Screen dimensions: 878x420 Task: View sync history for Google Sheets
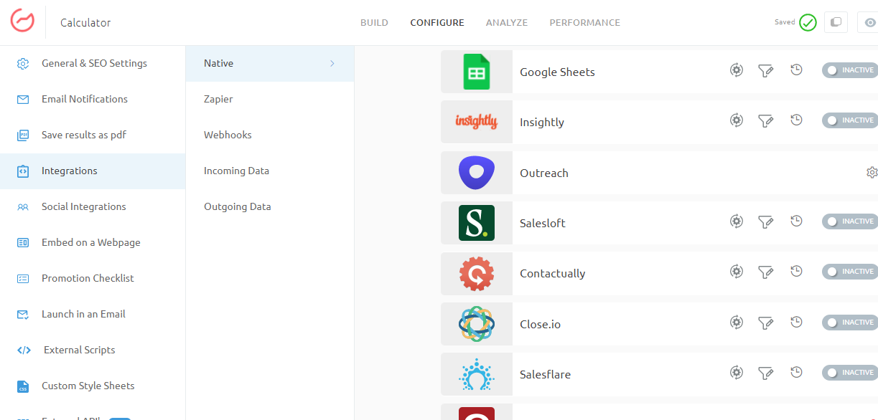point(796,70)
